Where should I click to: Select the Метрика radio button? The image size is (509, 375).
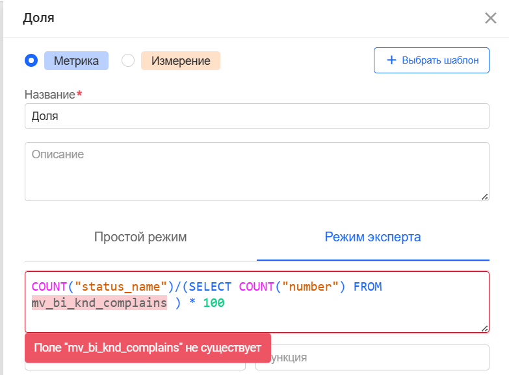pos(31,60)
